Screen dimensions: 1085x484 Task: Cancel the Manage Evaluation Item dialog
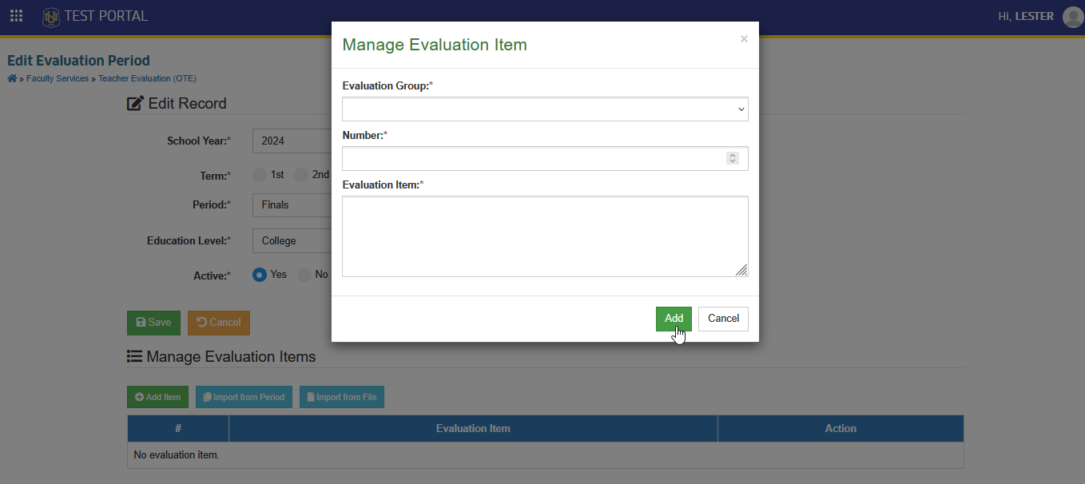723,319
